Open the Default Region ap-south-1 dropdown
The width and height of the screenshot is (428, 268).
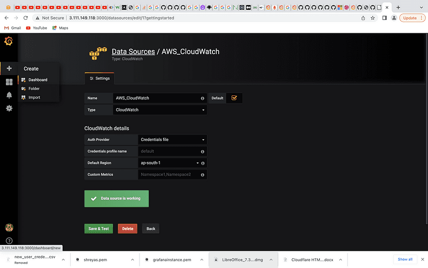(x=169, y=163)
